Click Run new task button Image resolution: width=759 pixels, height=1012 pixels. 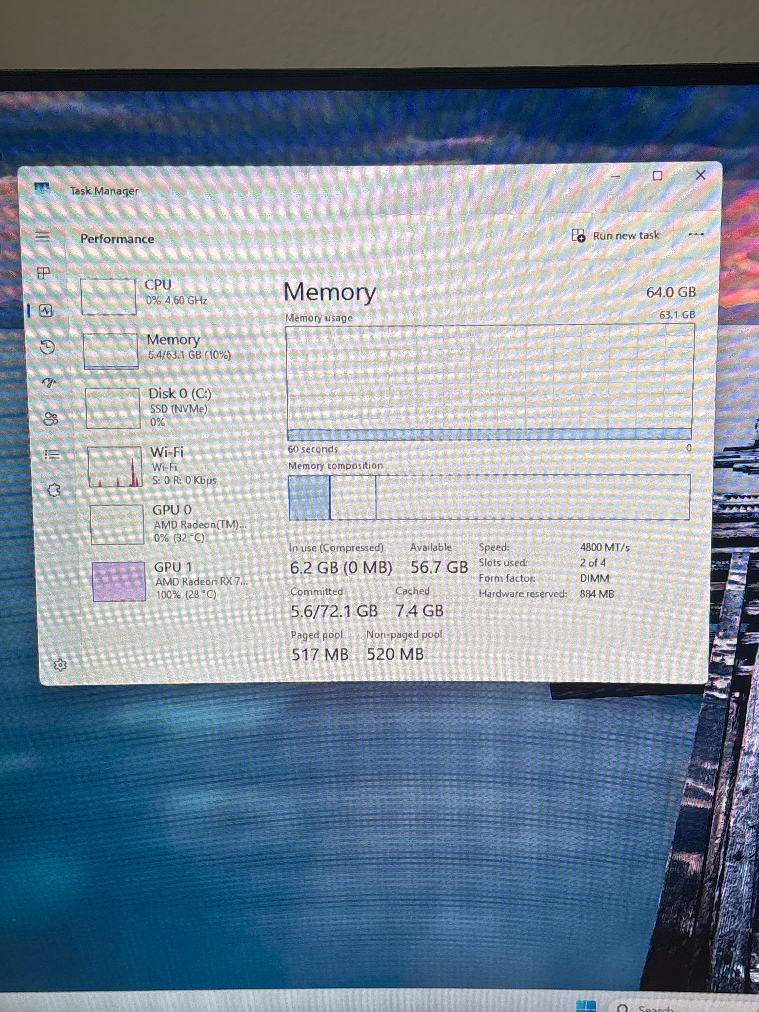click(x=615, y=236)
